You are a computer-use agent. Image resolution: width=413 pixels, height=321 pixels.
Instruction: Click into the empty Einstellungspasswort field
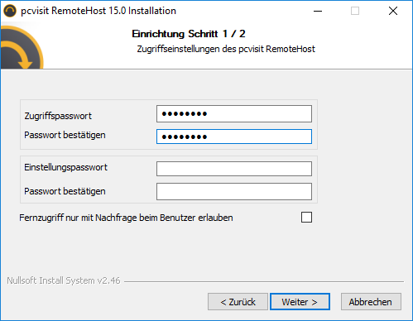click(234, 169)
